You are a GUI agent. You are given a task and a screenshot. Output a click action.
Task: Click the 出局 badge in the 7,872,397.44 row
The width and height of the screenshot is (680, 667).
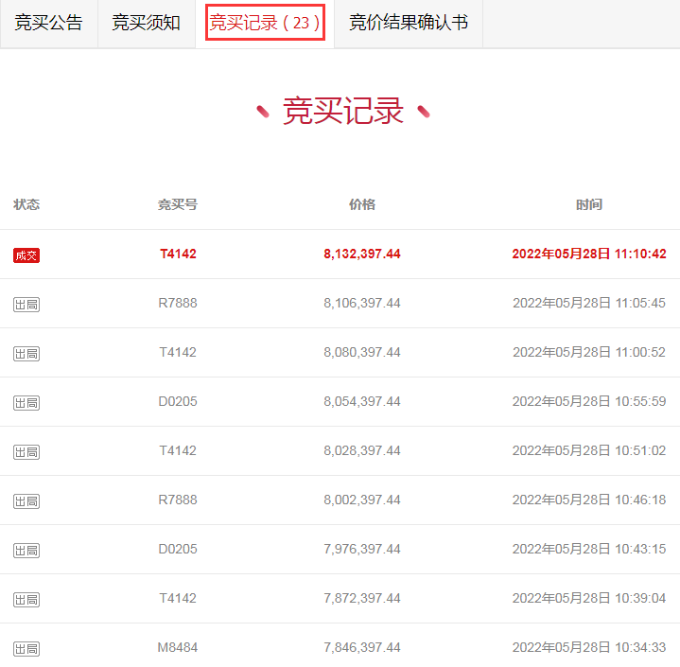pos(26,600)
